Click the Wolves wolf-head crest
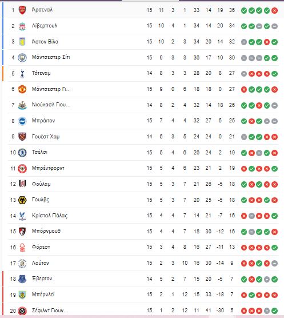The width and height of the screenshot is (284, 318). coord(22,200)
